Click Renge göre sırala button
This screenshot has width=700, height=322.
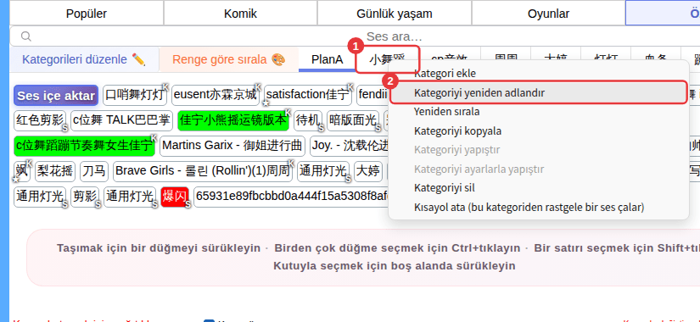[228, 59]
